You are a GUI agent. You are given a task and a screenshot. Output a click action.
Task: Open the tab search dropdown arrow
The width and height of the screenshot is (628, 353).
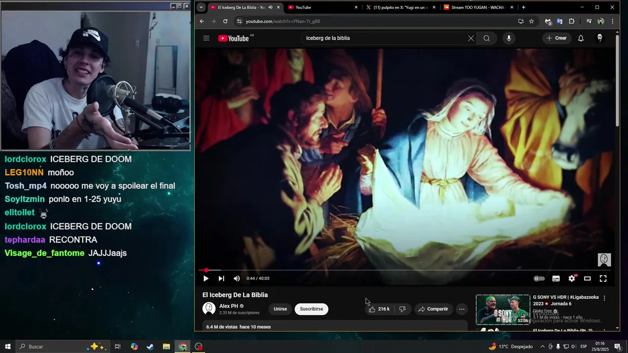pos(201,7)
